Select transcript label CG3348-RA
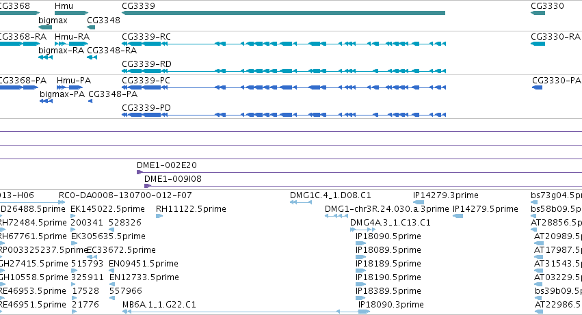 pyautogui.click(x=111, y=50)
